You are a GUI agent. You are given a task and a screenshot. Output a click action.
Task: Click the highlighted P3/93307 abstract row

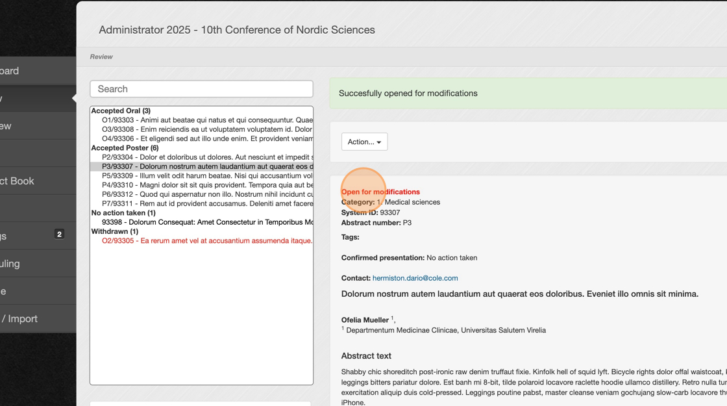point(206,166)
